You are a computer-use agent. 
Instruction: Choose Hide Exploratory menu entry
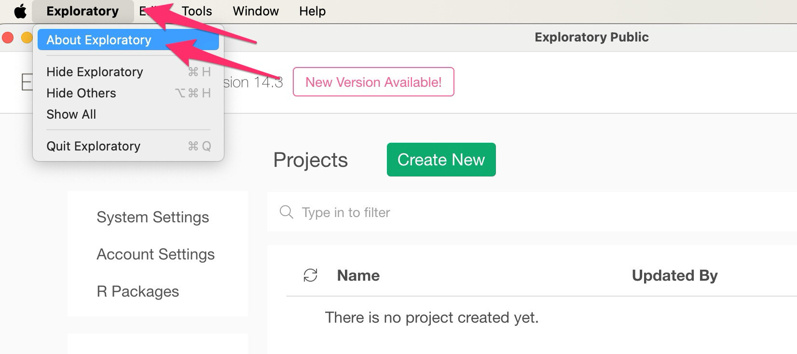pyautogui.click(x=95, y=72)
